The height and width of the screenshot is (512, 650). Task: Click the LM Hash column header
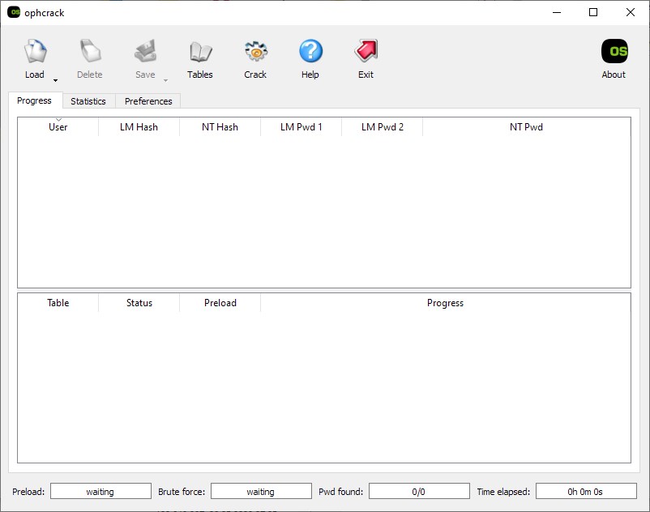[139, 126]
